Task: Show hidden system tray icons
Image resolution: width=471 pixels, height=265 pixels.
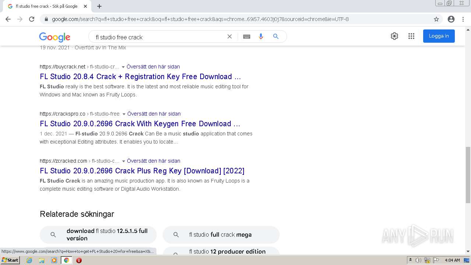Action: 410,260
